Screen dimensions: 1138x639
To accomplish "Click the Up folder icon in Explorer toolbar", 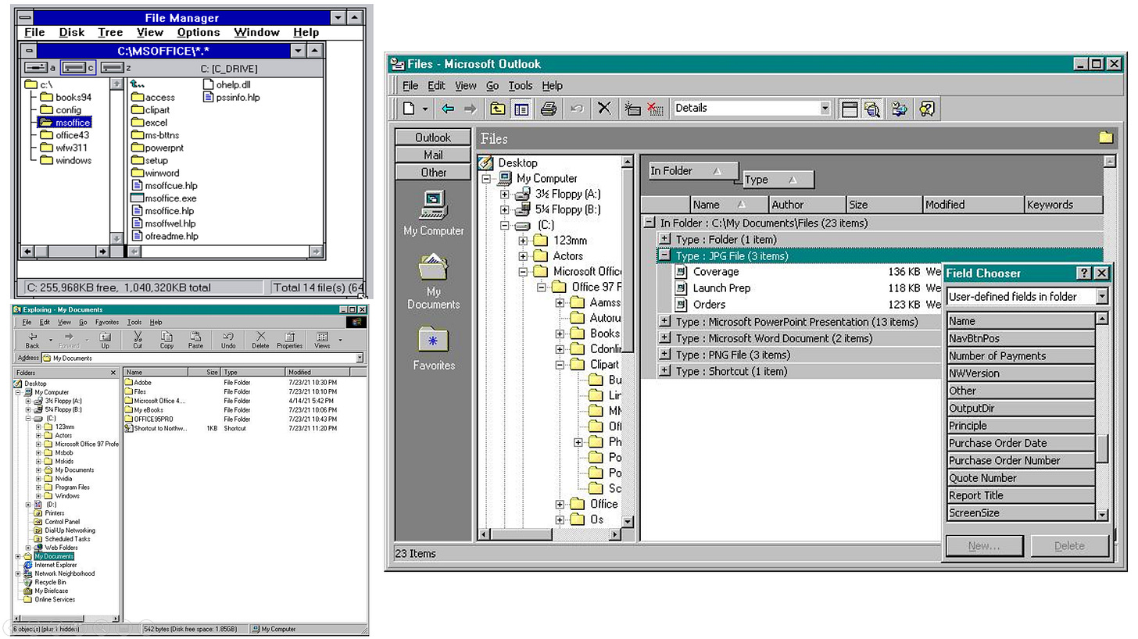I will [105, 337].
